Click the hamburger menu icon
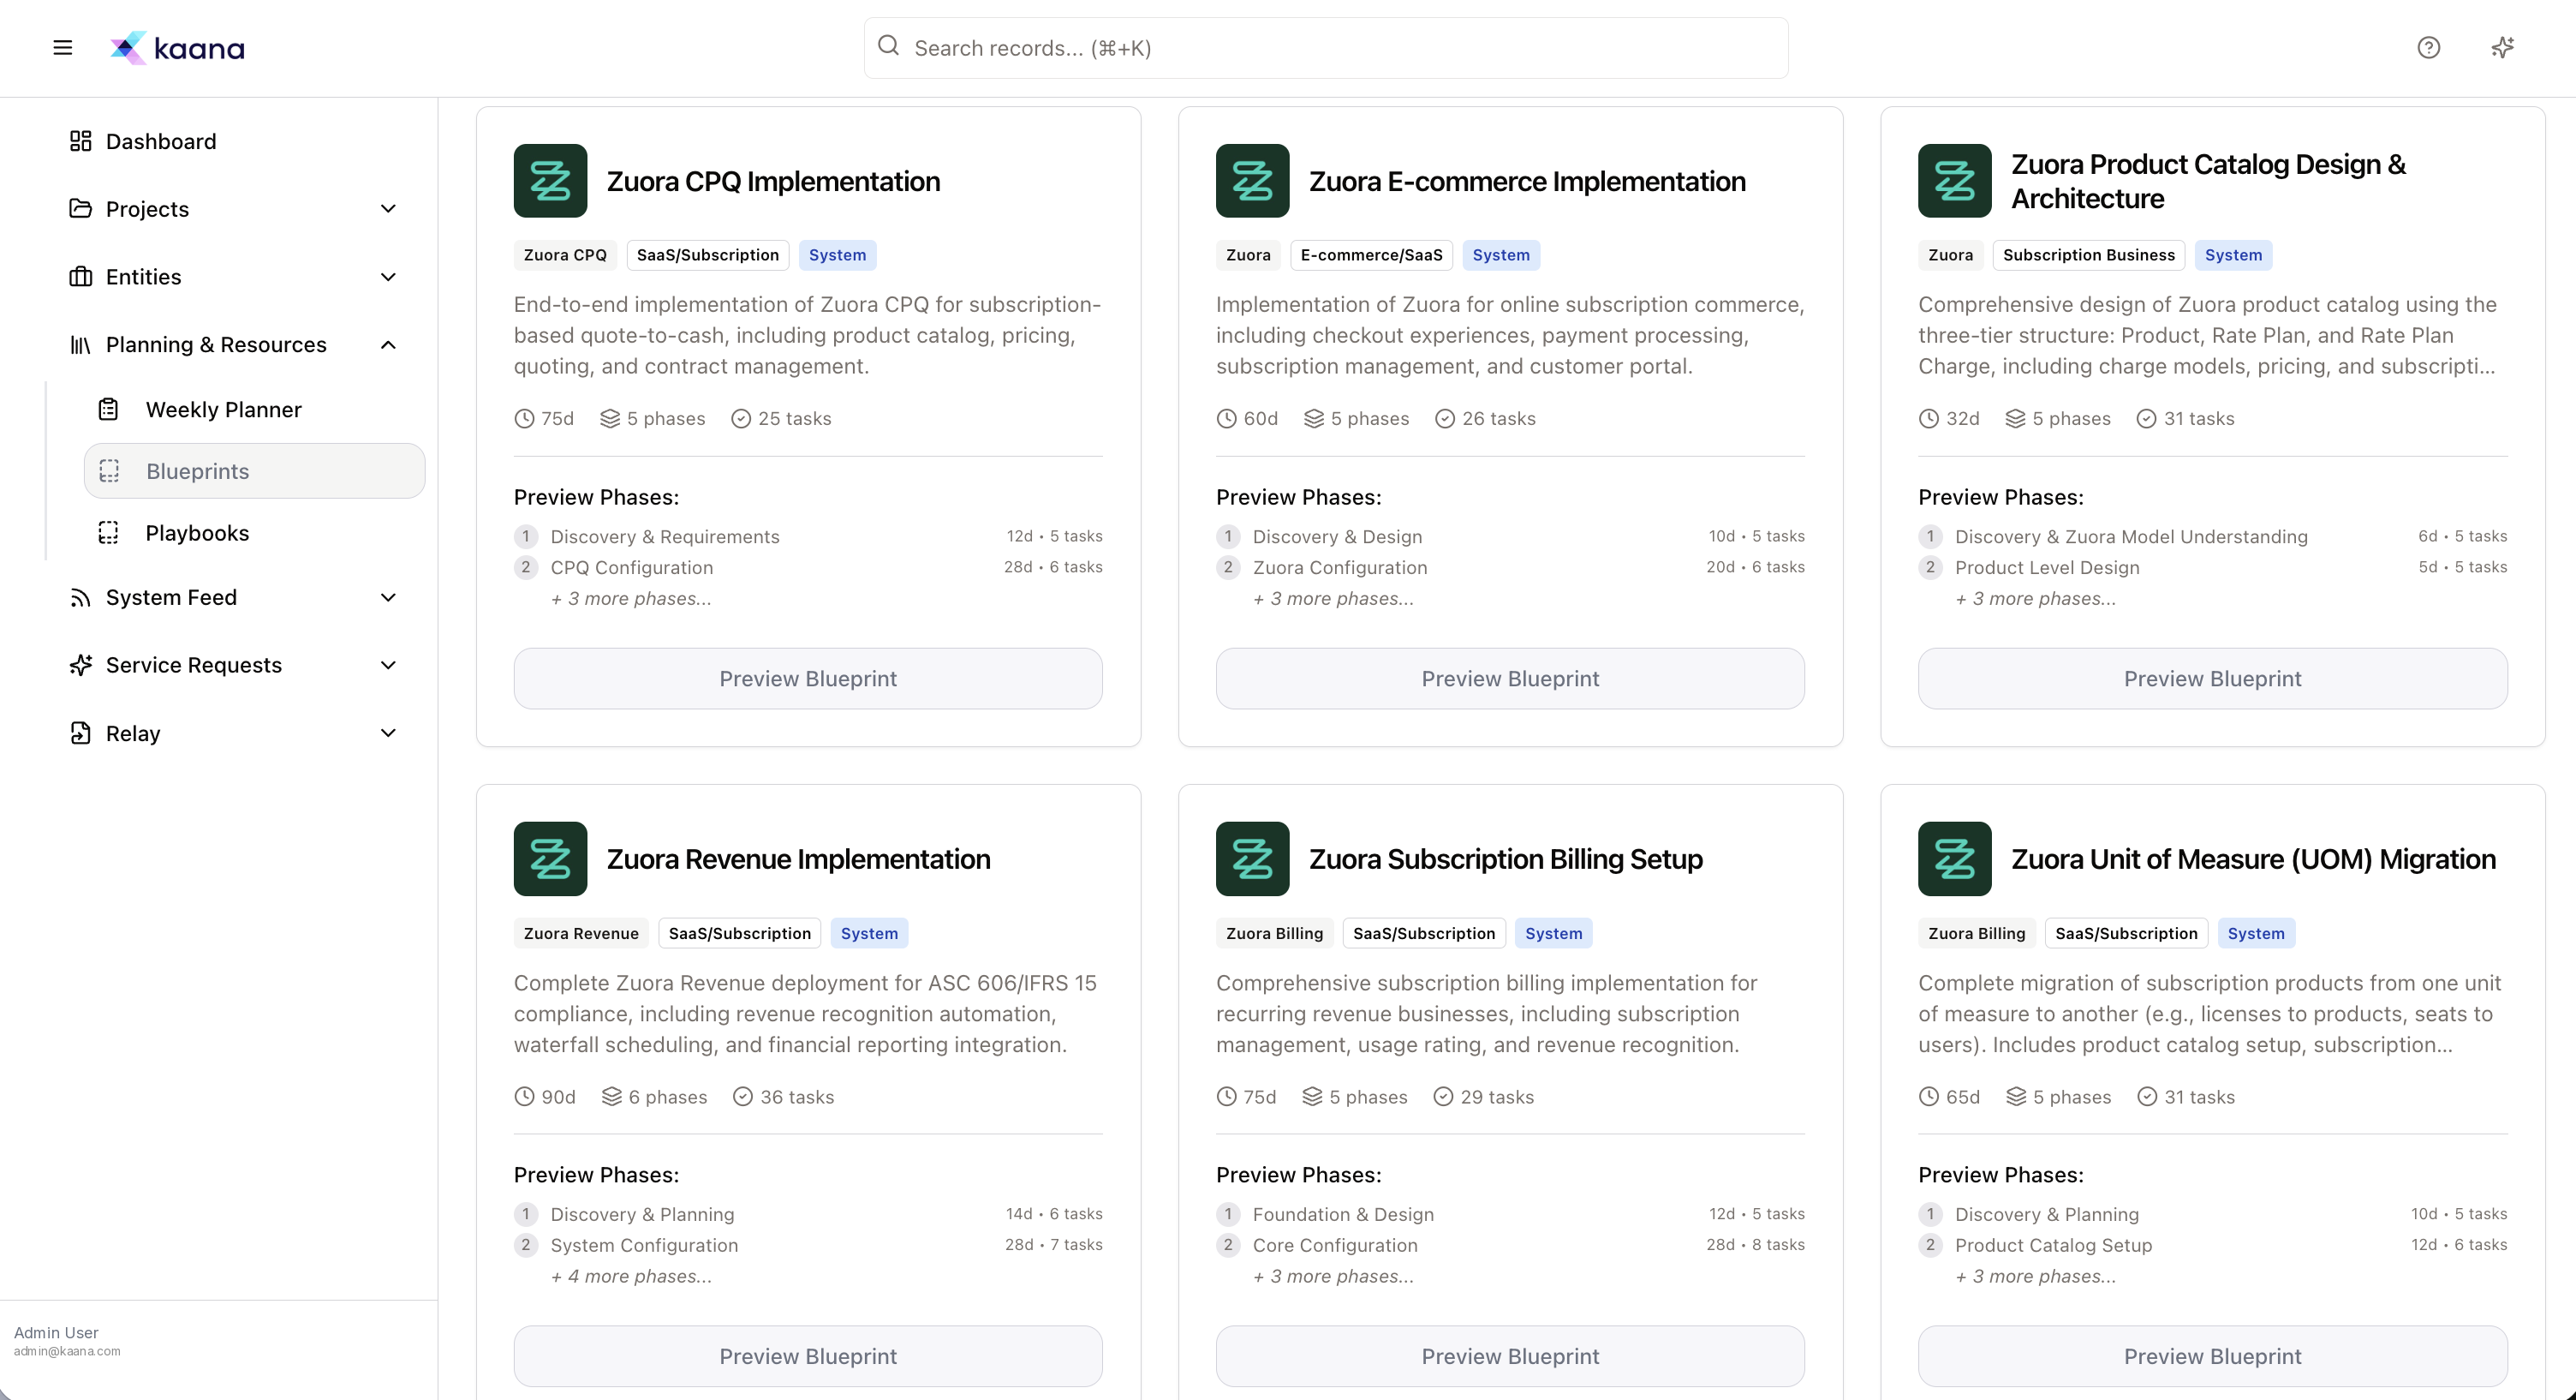This screenshot has height=1400, width=2576. click(x=62, y=48)
